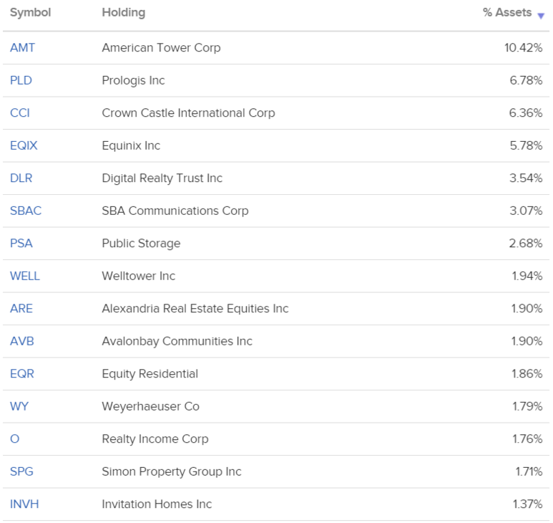Select the Public Storage holding name

coord(141,244)
